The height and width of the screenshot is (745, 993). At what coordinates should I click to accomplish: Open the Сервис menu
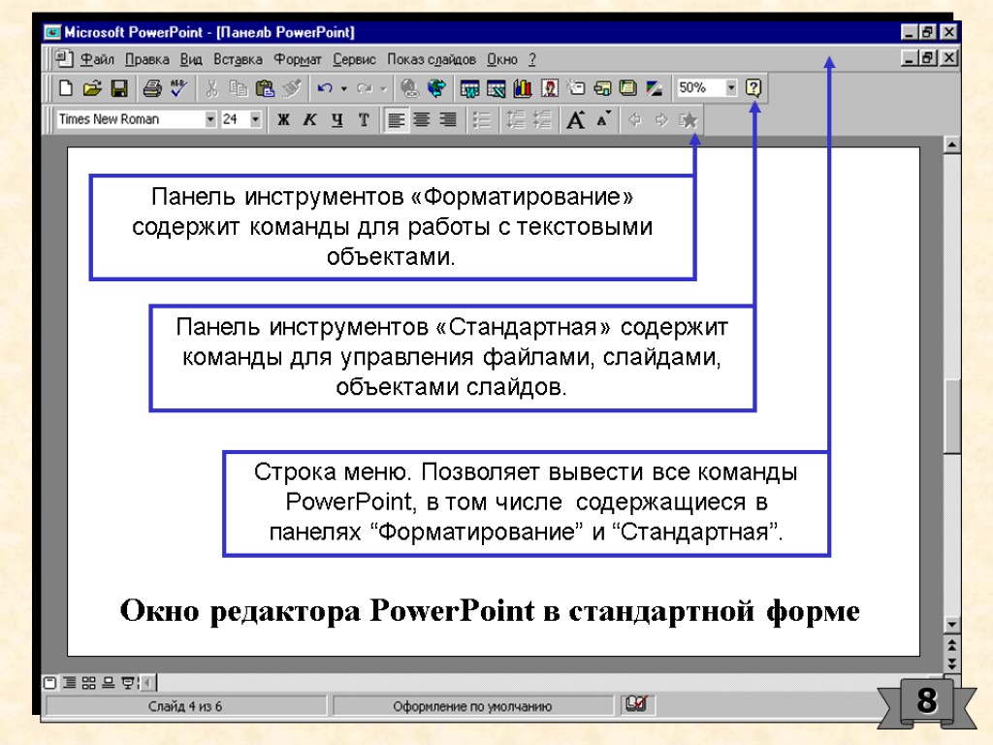click(x=354, y=59)
